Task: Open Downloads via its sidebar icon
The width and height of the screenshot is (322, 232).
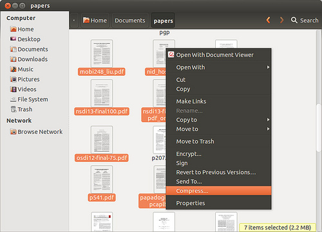Action: coord(14,59)
